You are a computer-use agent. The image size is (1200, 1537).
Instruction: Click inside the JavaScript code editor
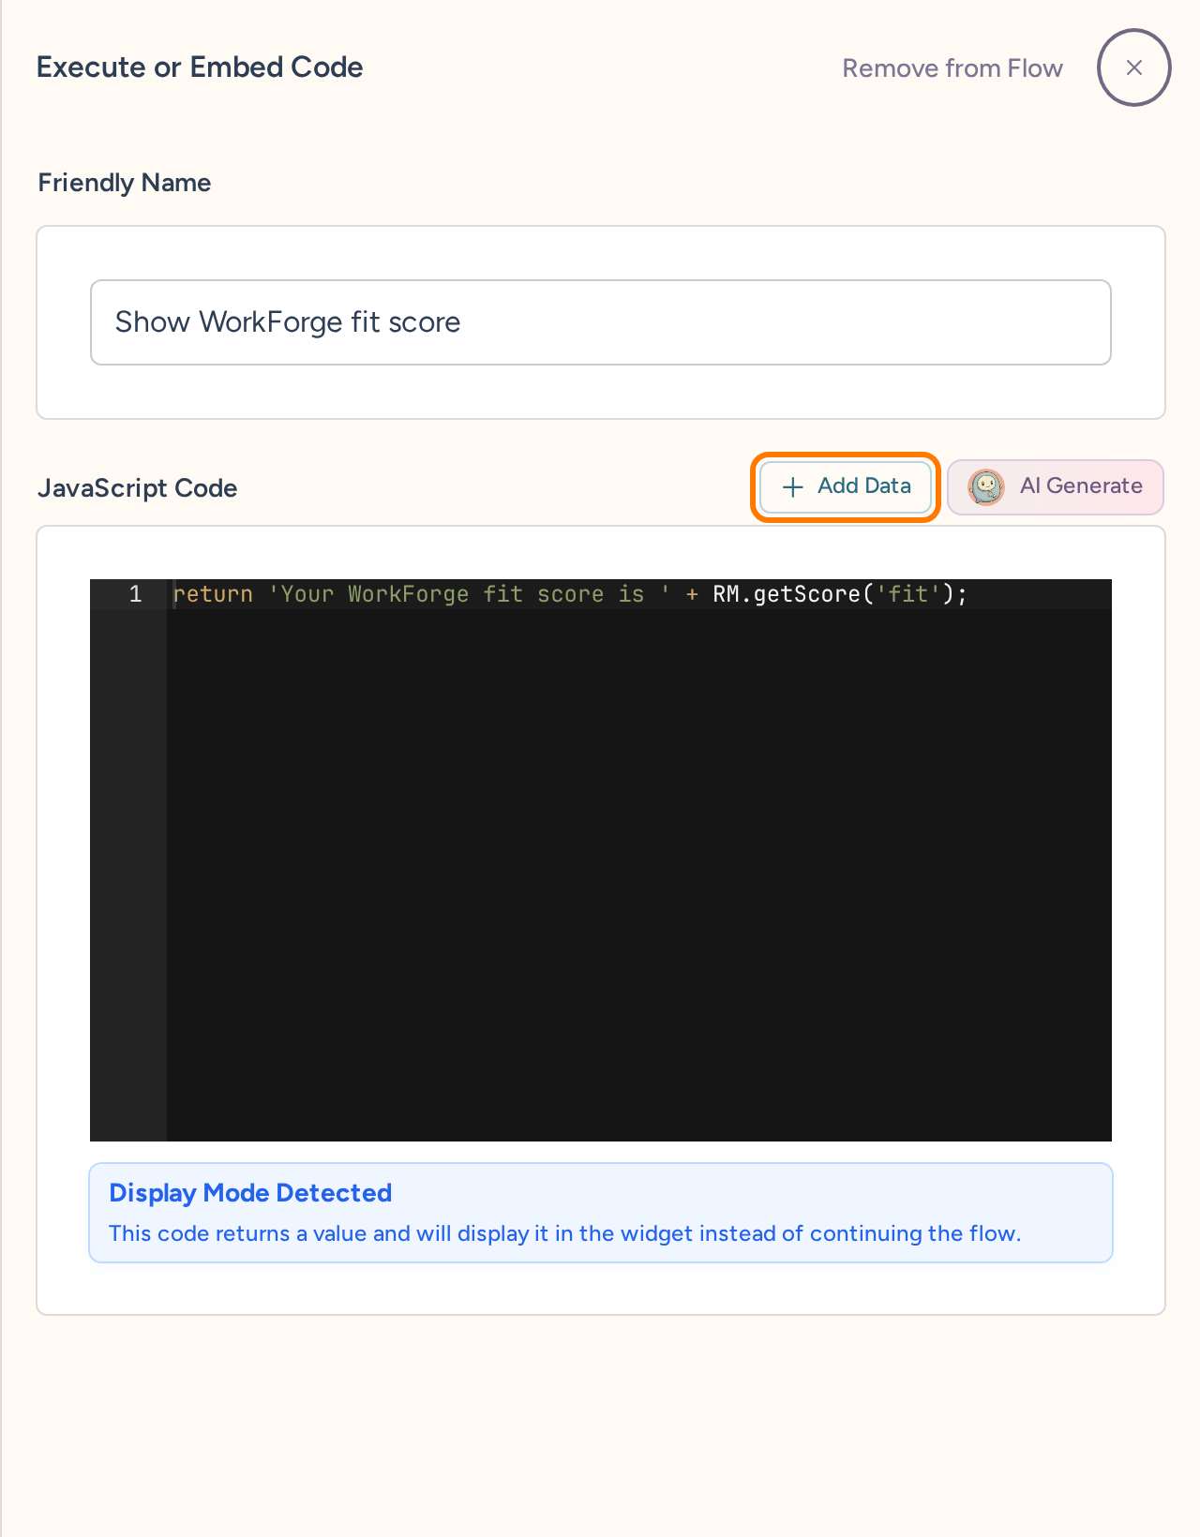pyautogui.click(x=601, y=860)
